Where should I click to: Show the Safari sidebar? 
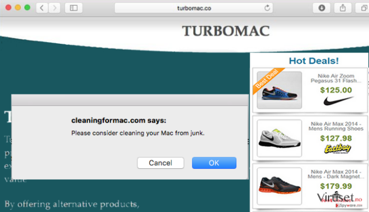click(x=74, y=8)
